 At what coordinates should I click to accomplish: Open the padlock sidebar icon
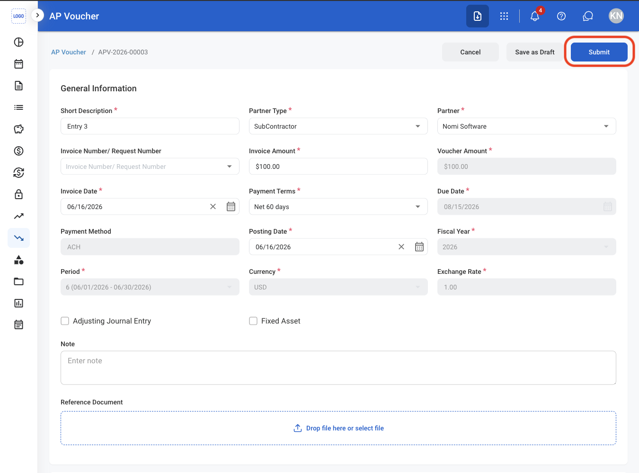[x=19, y=194]
